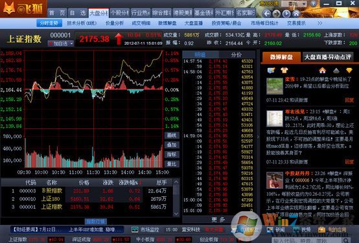Open 成交明细 sub-tab

click(141, 23)
